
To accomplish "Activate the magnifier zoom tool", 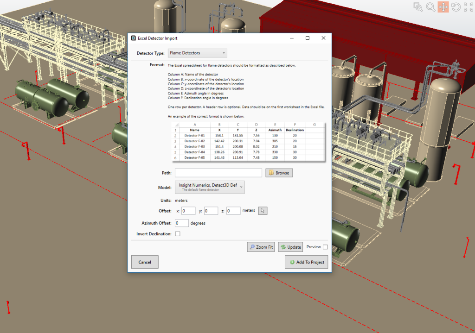I will tap(430, 7).
